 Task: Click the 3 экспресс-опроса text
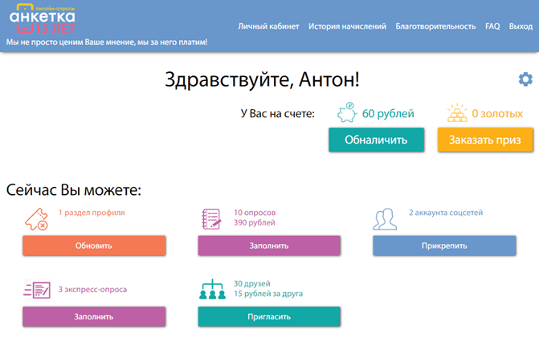tap(92, 289)
